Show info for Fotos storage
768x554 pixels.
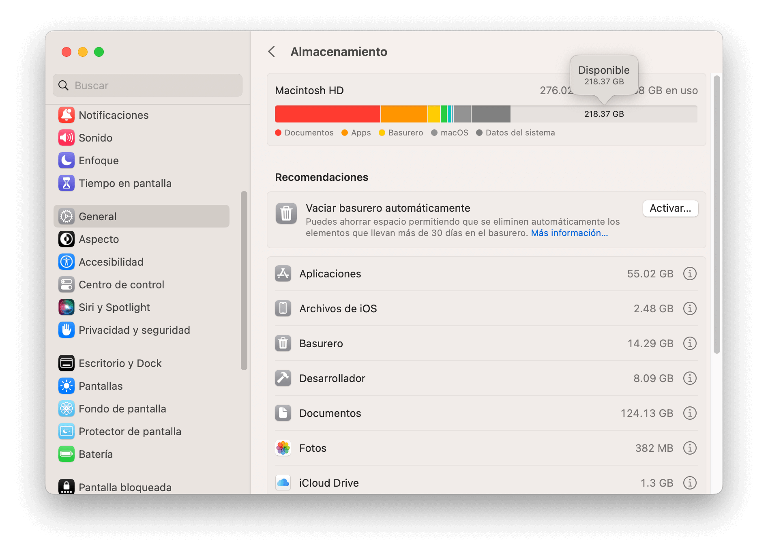[x=690, y=448]
